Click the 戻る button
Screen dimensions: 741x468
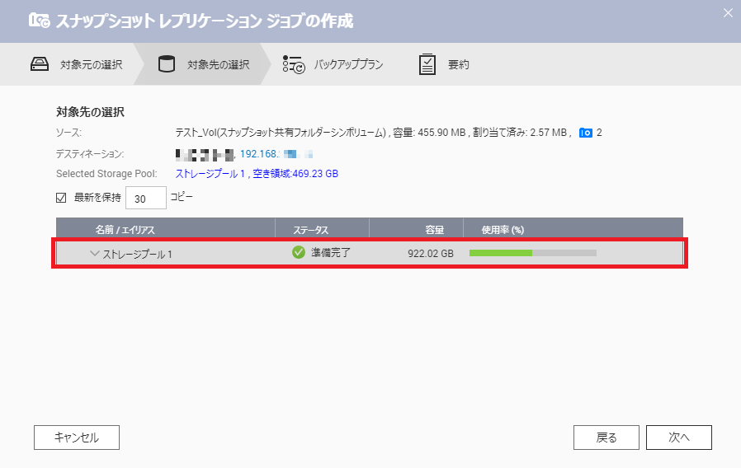[606, 438]
